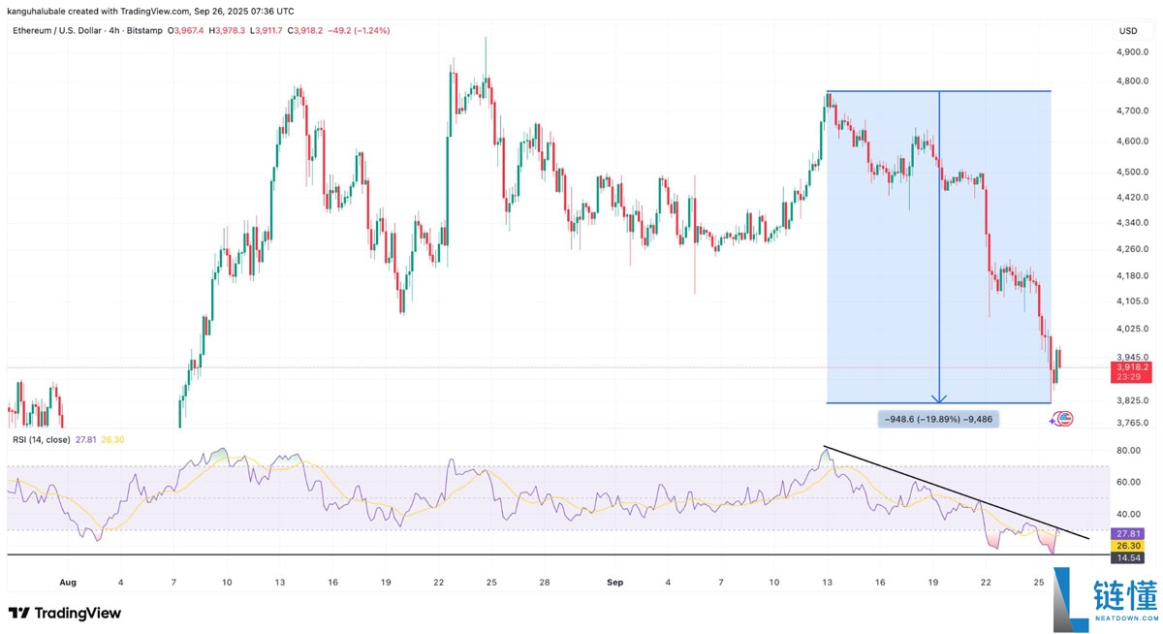Click the US flag economic event icon
1163x634 pixels.
1065,419
